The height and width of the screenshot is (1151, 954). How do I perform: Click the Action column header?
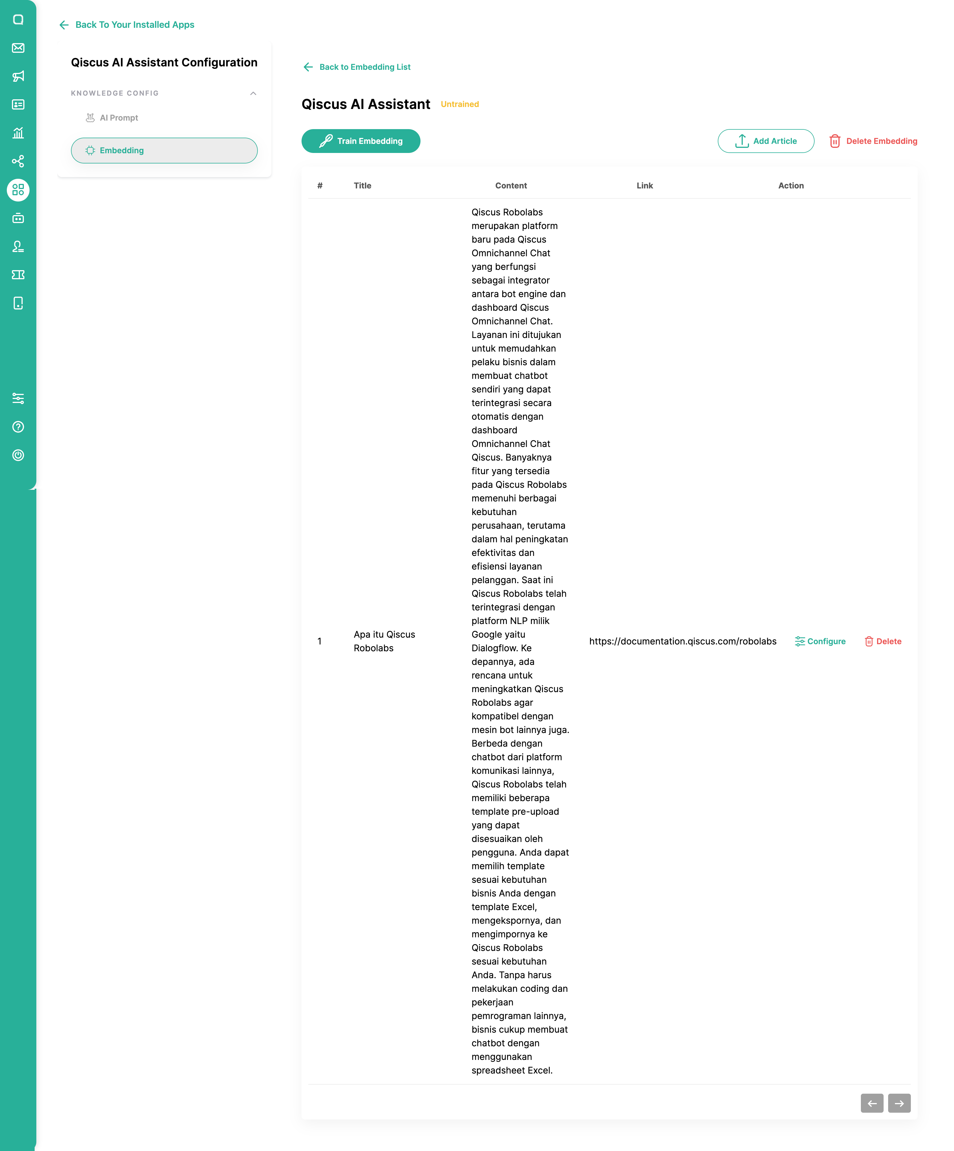pos(791,186)
